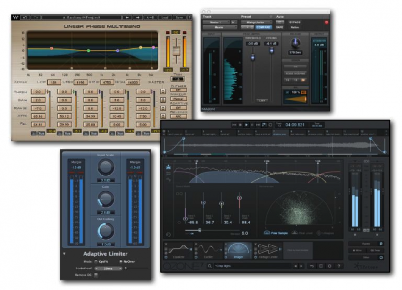This screenshot has width=402, height=290.
Task: Click the stop button in Ozone transport
Action: pos(241,125)
